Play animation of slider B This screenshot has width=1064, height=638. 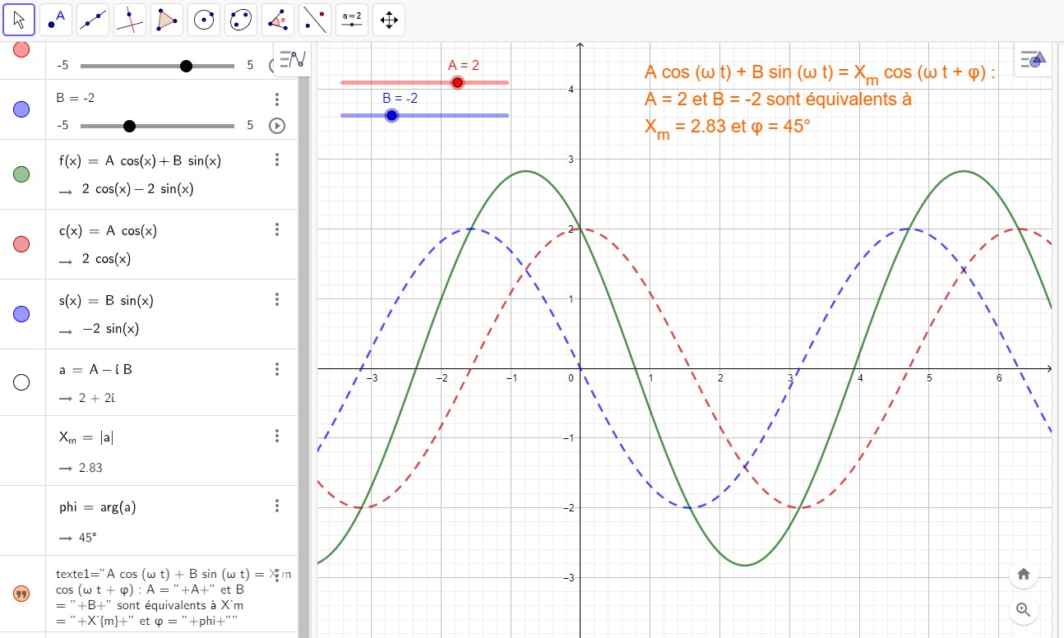coord(277,126)
